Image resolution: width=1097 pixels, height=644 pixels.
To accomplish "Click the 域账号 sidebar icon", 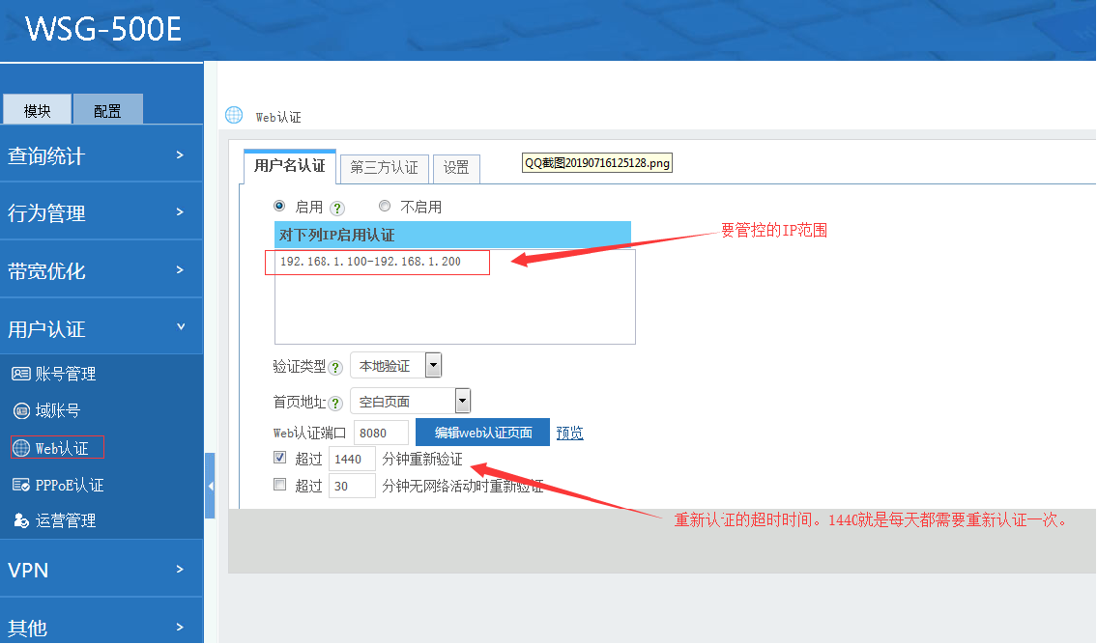I will click(x=20, y=411).
